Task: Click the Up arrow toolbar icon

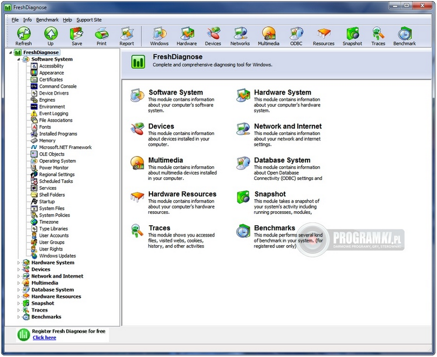Action: pos(51,33)
